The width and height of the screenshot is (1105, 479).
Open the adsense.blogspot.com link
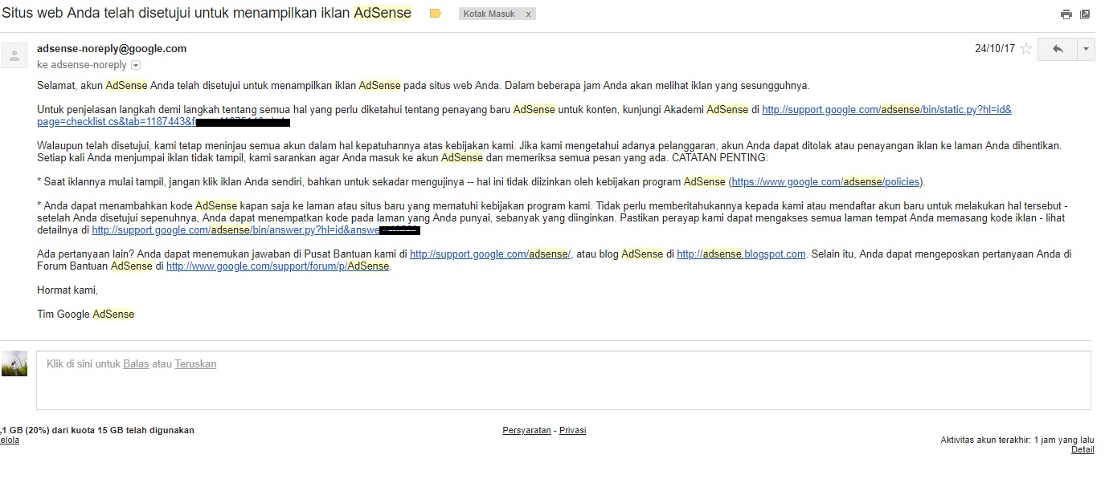[x=741, y=254]
